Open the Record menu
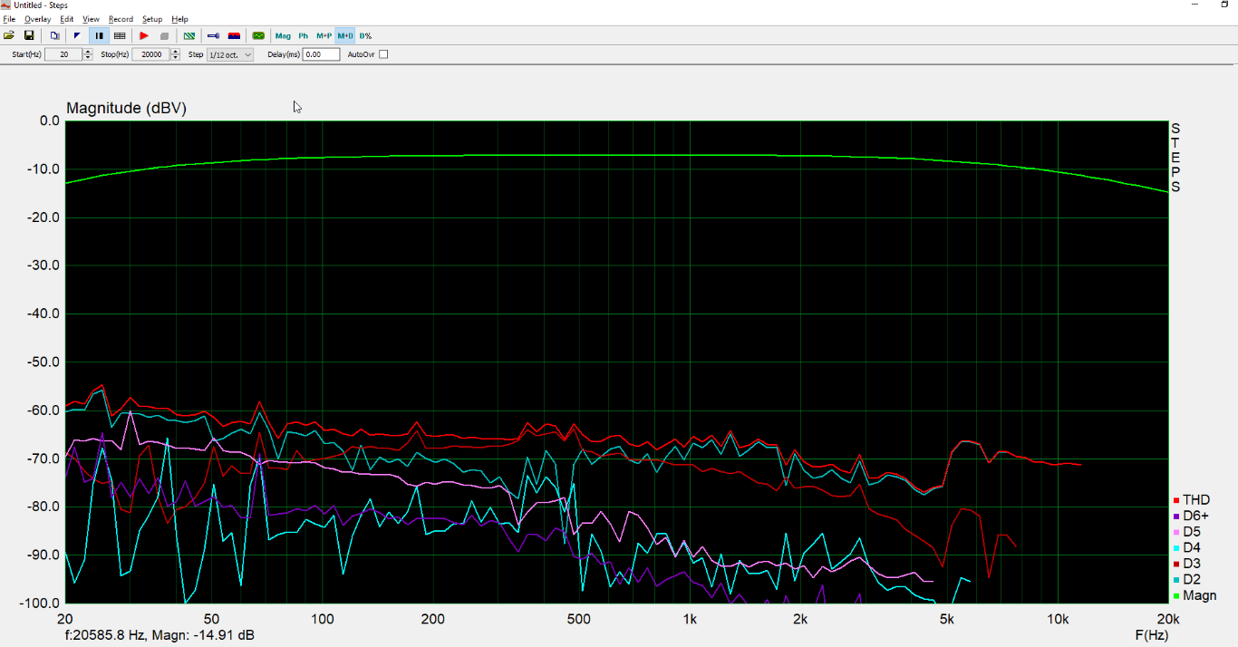The width and height of the screenshot is (1238, 647). tap(121, 19)
